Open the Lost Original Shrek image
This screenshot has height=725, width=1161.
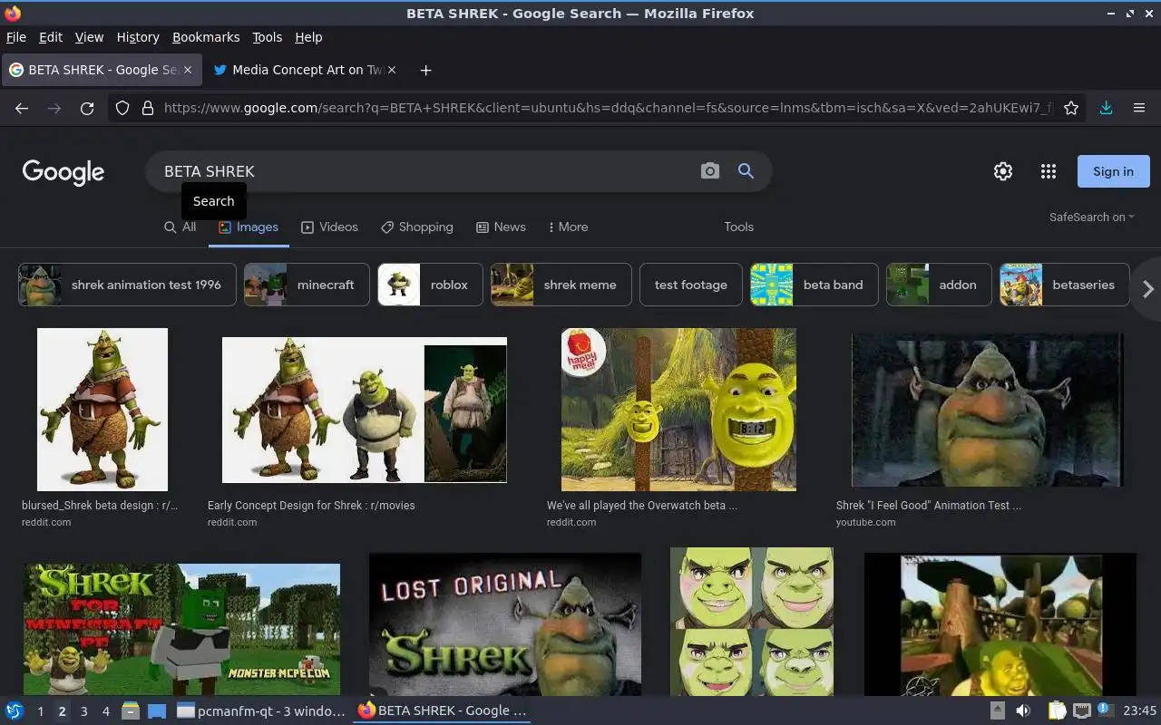pos(505,624)
